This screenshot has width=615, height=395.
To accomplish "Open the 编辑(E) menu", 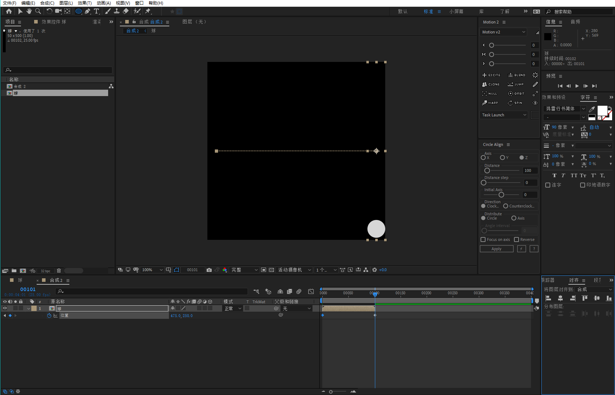I will point(28,3).
